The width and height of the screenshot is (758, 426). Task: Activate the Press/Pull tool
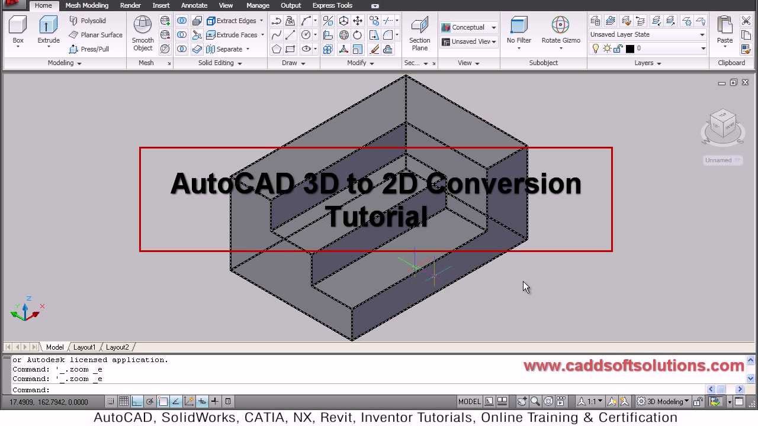tap(89, 49)
